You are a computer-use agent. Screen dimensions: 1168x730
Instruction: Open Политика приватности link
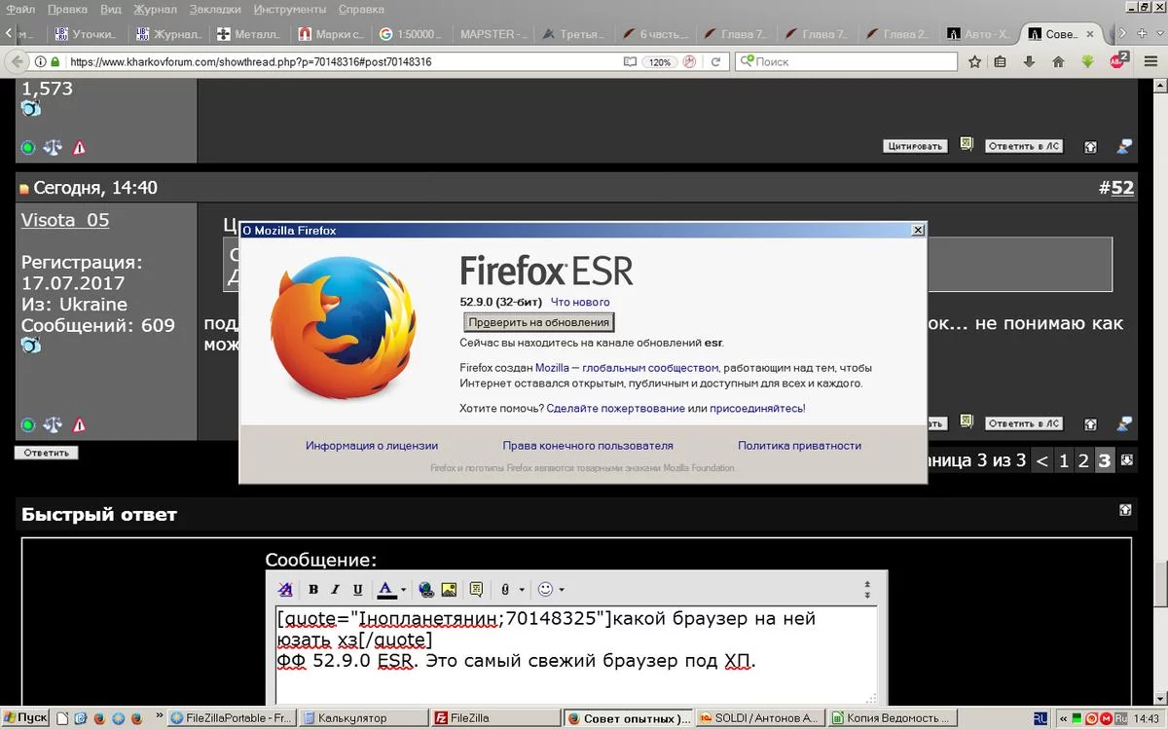coord(799,446)
